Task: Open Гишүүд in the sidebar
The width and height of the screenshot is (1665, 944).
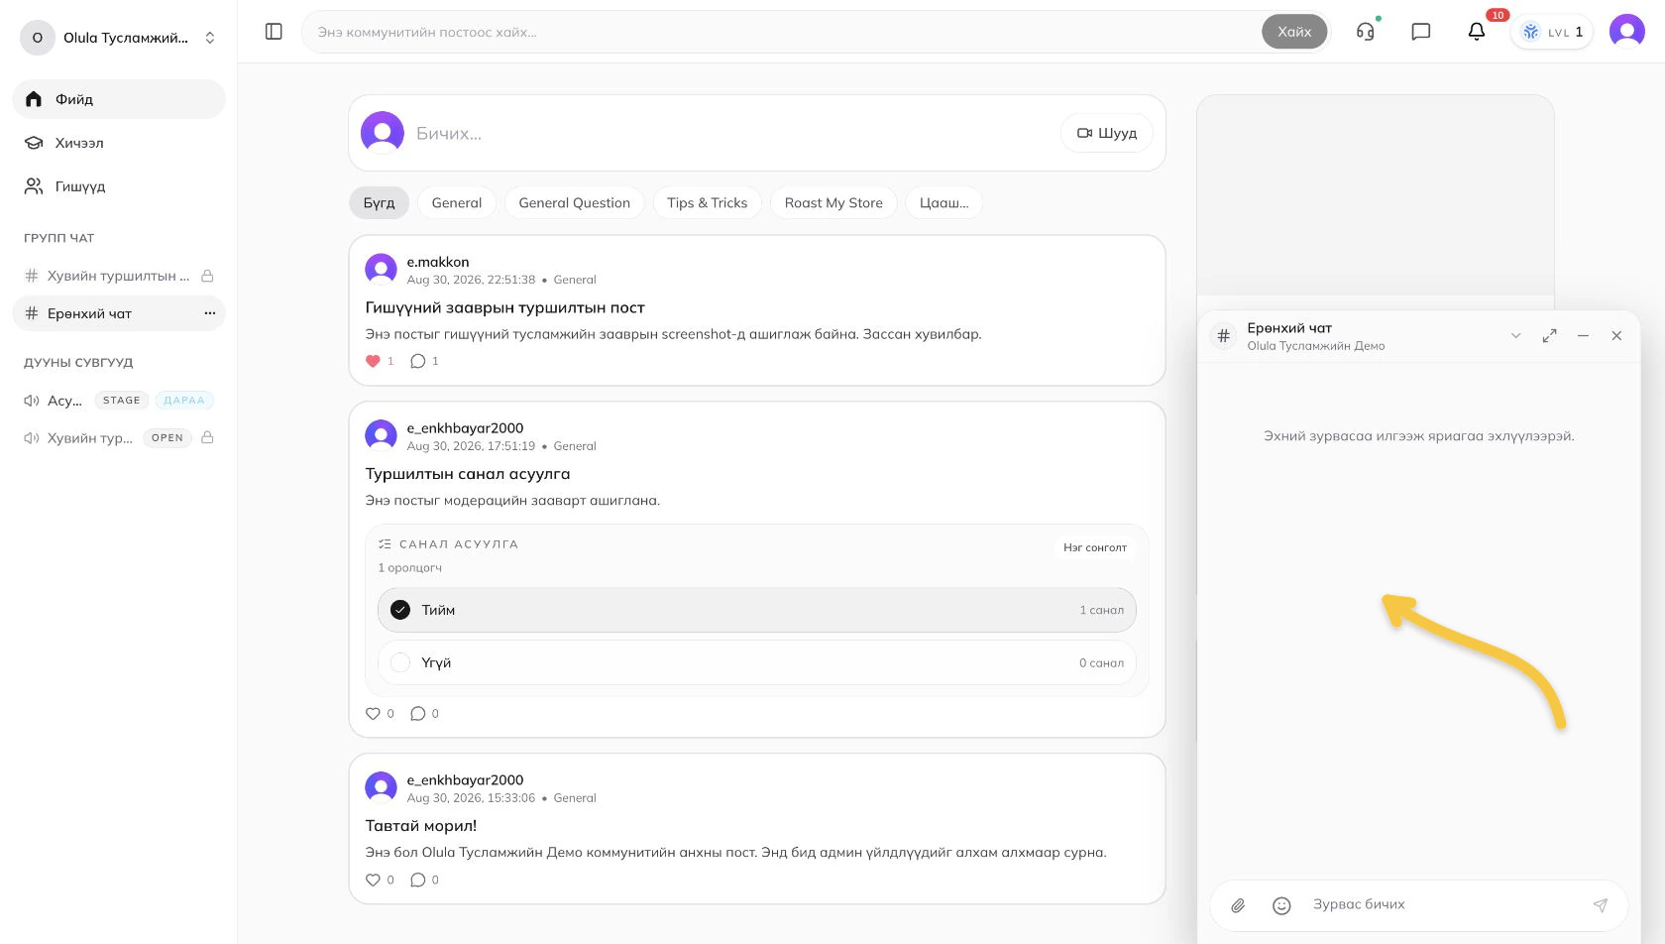Action: pyautogui.click(x=119, y=186)
